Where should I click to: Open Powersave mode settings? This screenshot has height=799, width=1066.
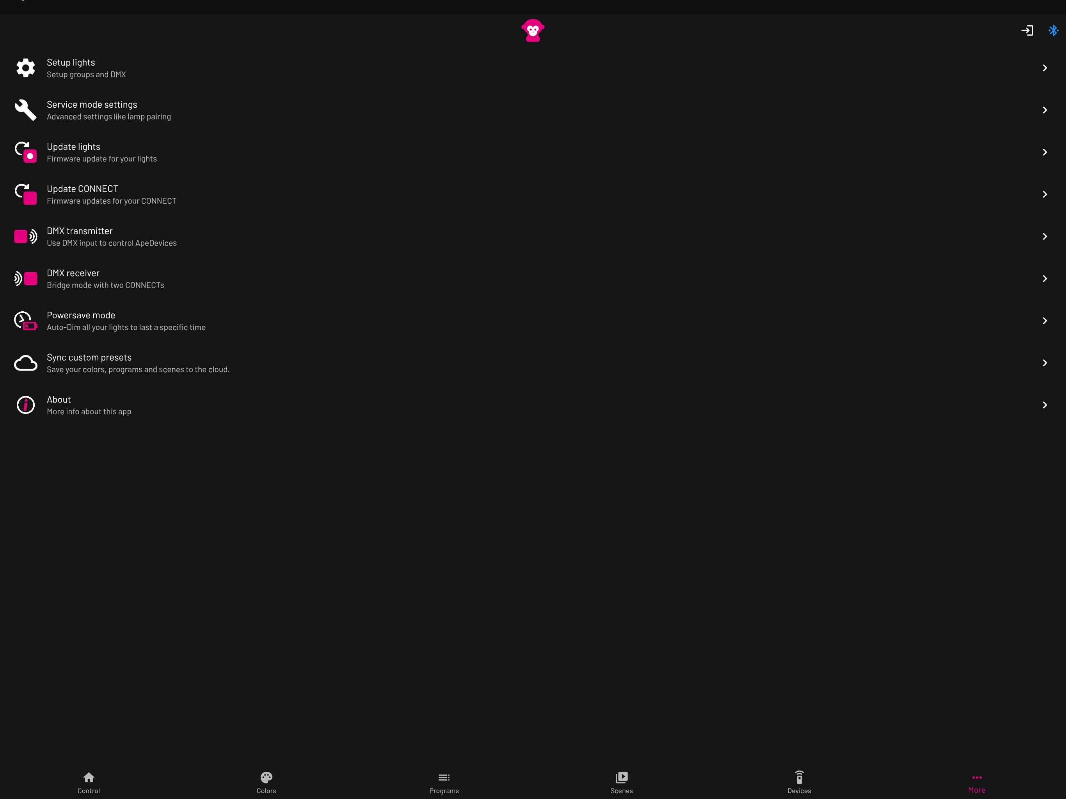coord(533,321)
